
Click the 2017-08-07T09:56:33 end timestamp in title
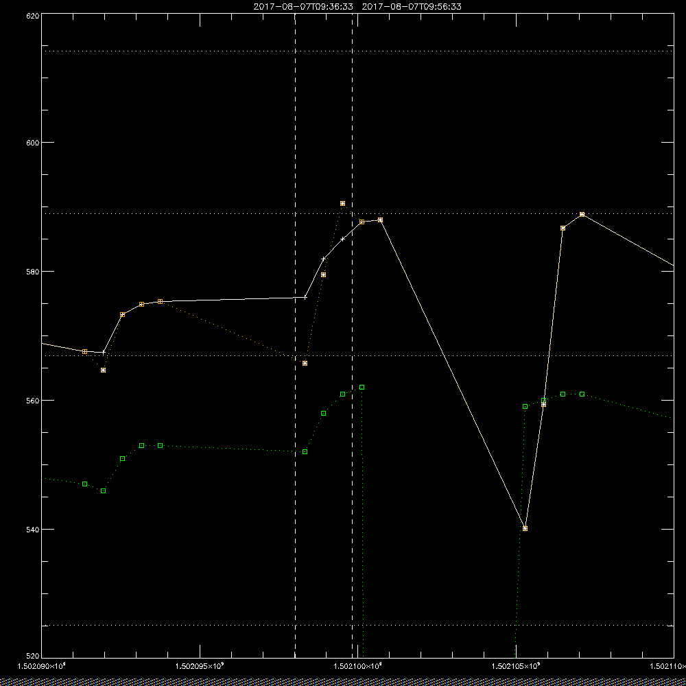pos(412,7)
